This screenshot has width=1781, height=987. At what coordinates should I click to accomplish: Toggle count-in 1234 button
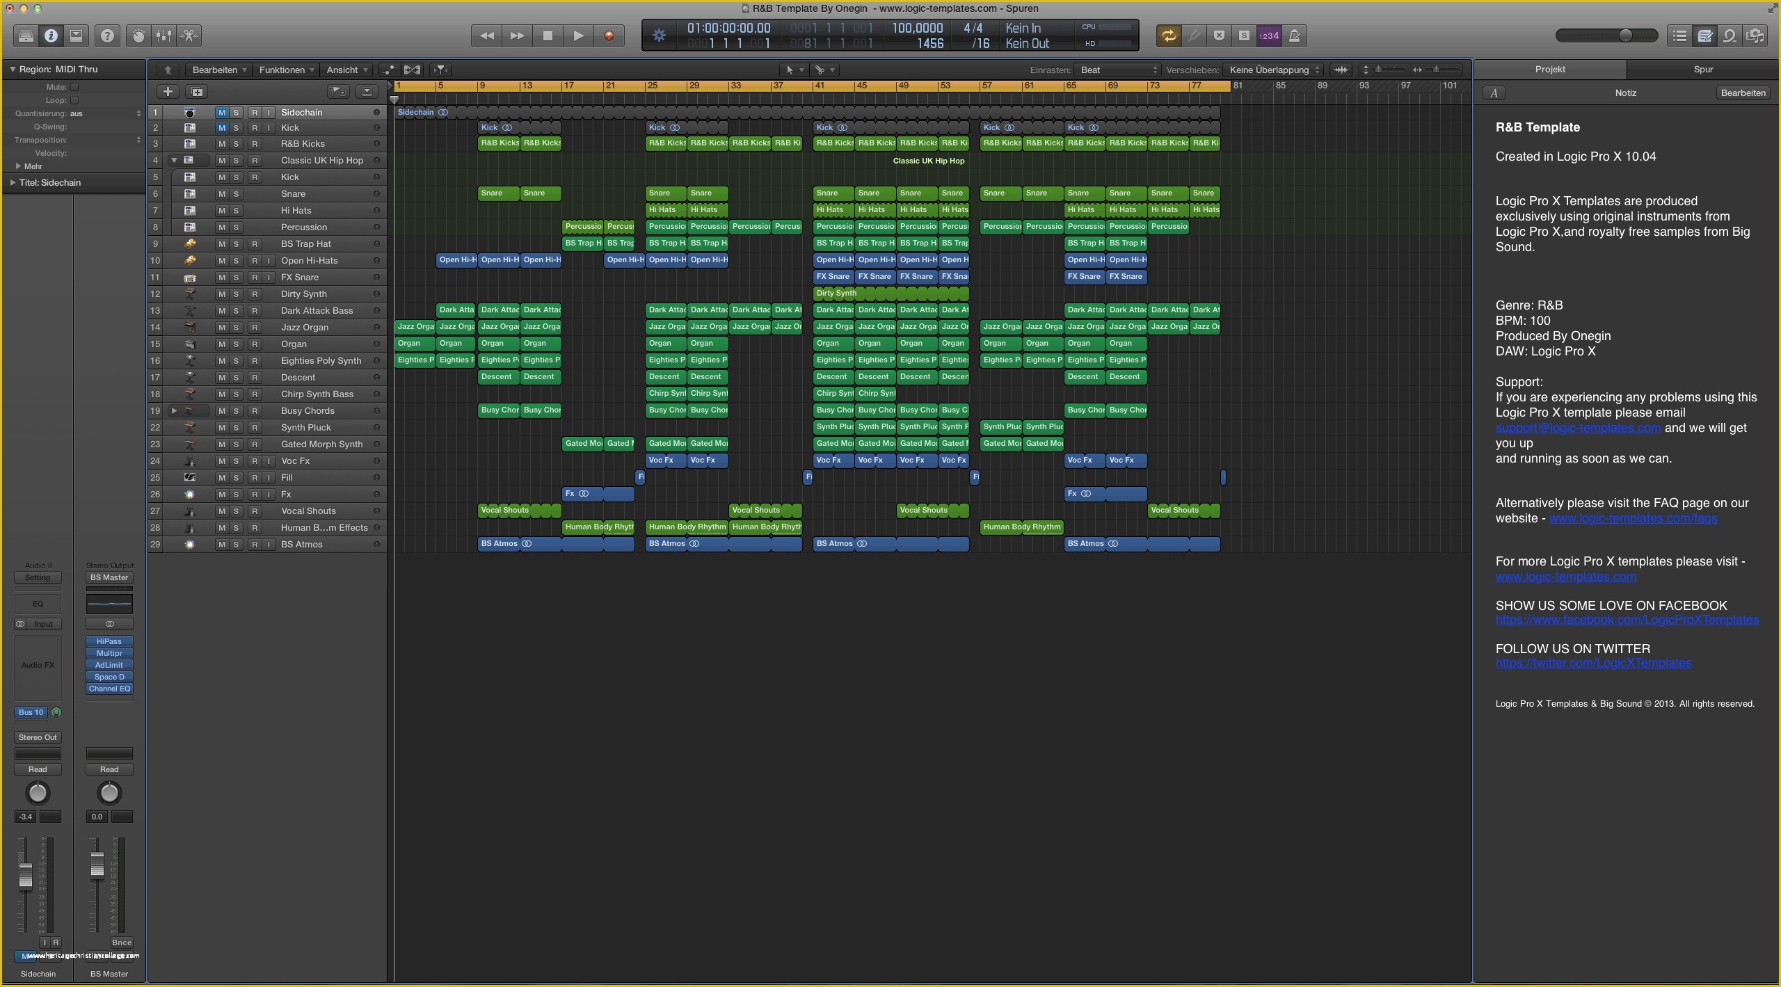[x=1269, y=35]
